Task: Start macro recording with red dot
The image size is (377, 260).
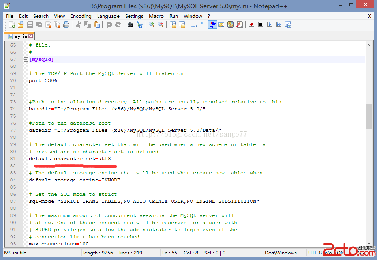Action: click(x=252, y=24)
